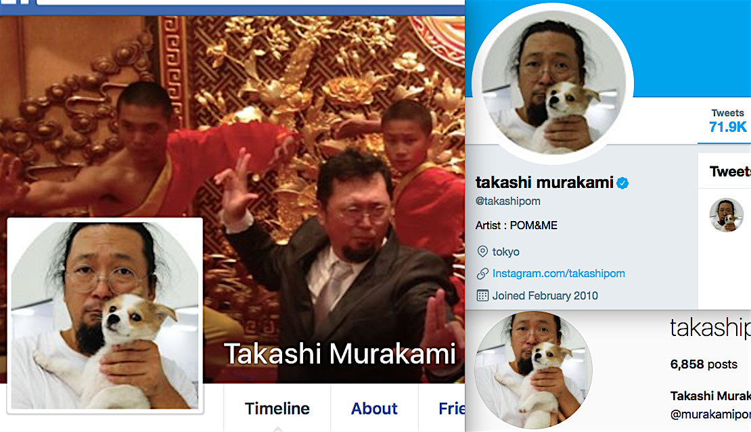Open the About tab
Viewport: 751px width, 432px height.
(374, 408)
